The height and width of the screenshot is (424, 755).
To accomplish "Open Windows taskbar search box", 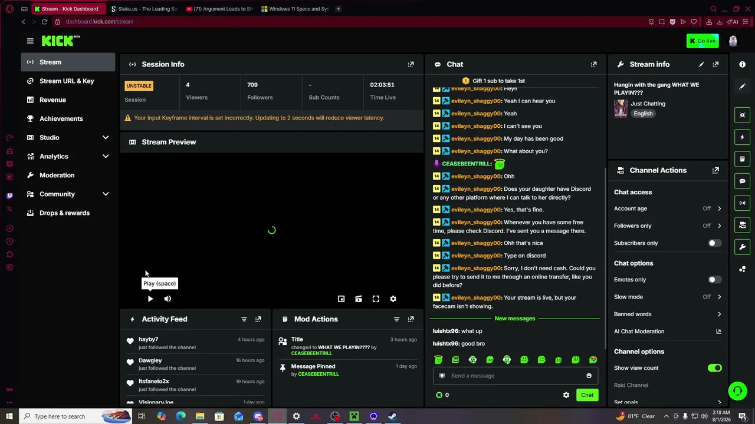I will [x=76, y=416].
